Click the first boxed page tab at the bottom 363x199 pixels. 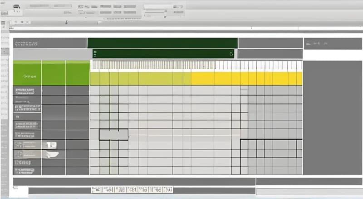pyautogui.click(x=96, y=190)
